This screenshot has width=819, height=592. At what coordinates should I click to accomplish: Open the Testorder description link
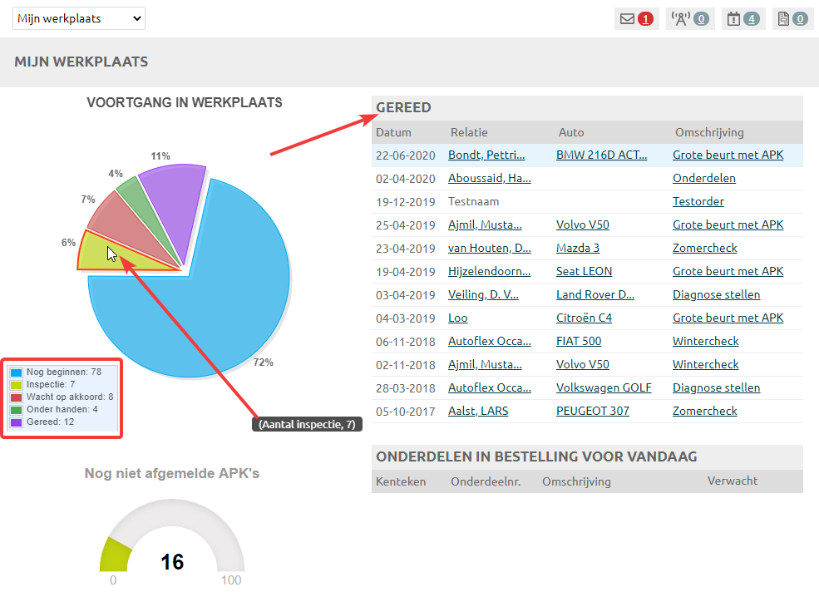pos(698,201)
